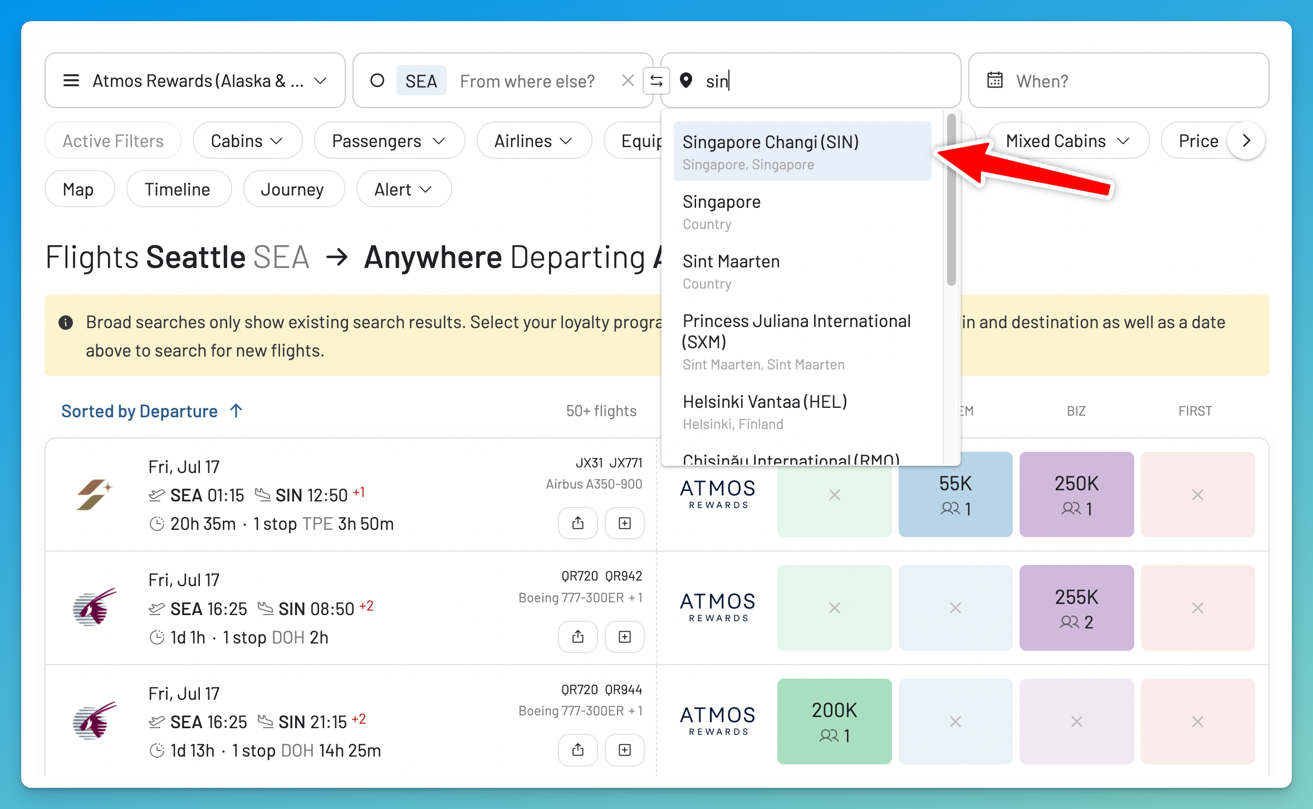
Task: Expand the Cabins filter
Action: pos(247,141)
